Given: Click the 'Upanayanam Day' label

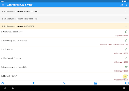Looking at the screenshot, I should click(121, 44).
